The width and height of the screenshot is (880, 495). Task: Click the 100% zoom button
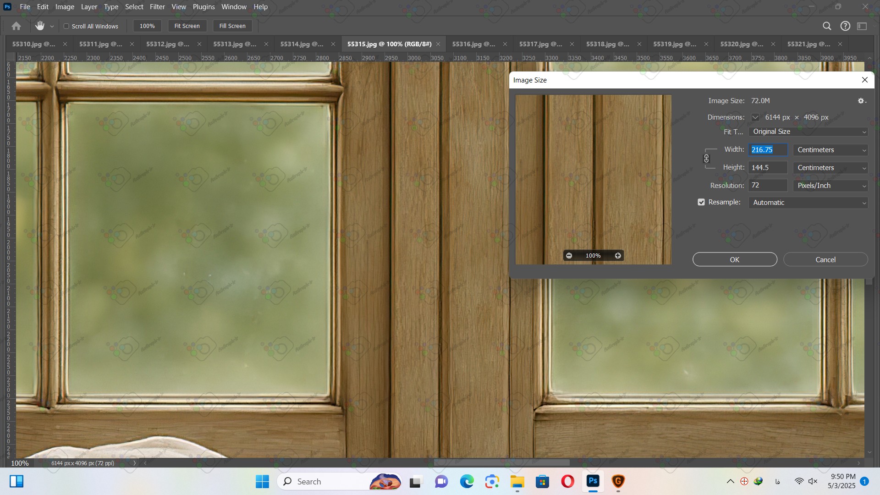(147, 26)
